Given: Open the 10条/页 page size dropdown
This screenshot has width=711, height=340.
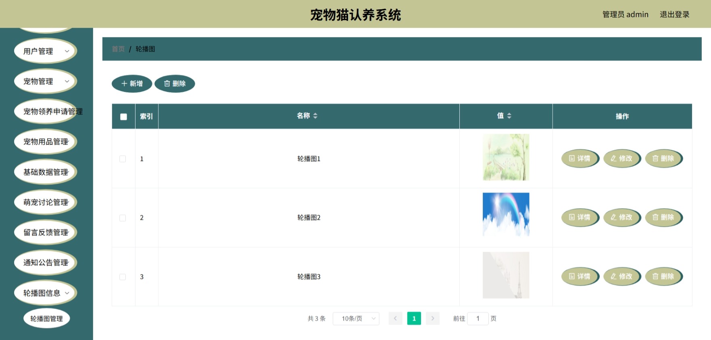Looking at the screenshot, I should point(356,319).
